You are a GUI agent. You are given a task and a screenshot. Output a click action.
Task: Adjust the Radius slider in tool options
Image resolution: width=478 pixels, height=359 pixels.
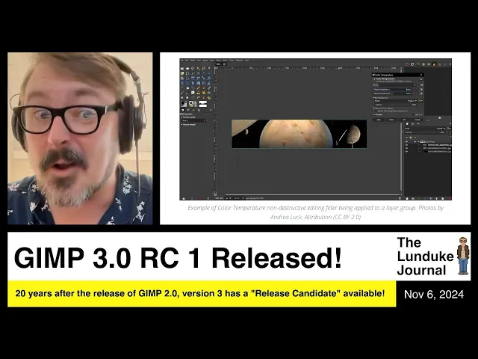[193, 120]
